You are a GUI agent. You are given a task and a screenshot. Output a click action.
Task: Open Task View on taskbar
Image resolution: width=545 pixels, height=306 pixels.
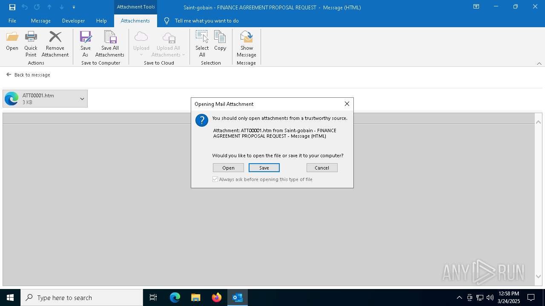[153, 297]
